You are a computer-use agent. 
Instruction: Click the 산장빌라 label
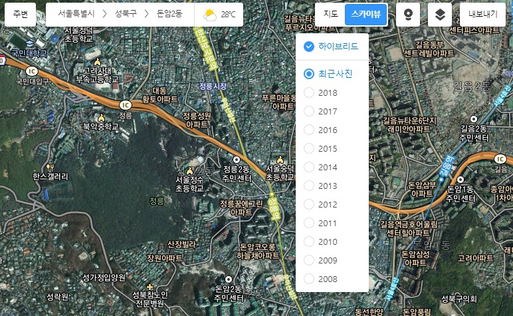point(181,244)
